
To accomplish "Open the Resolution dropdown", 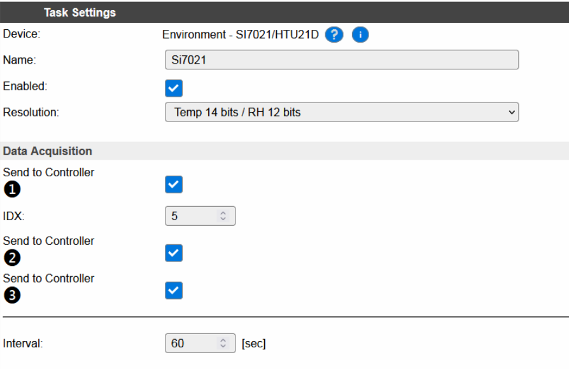I will (x=342, y=112).
